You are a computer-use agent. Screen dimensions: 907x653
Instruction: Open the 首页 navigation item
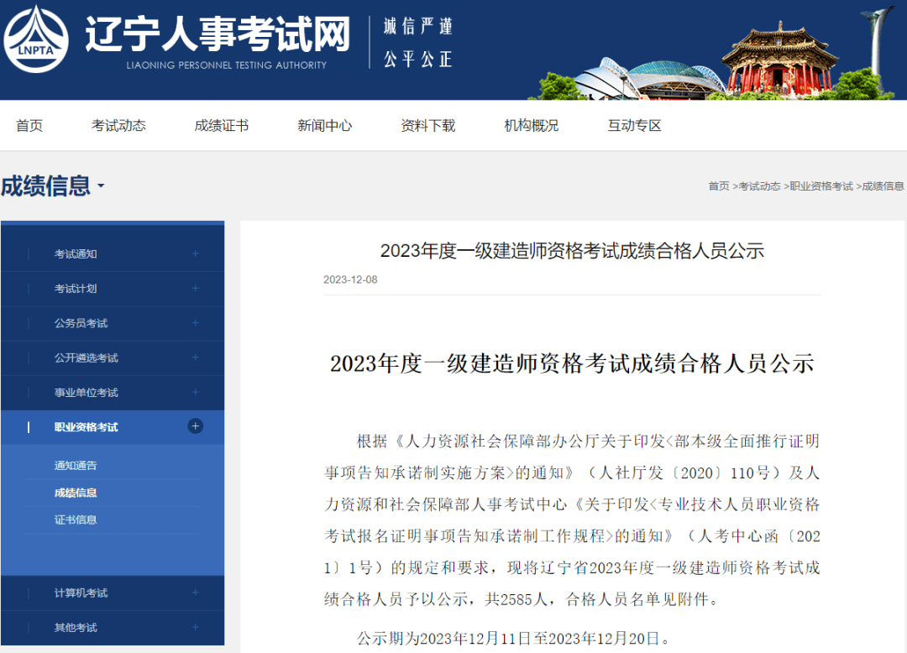point(29,125)
